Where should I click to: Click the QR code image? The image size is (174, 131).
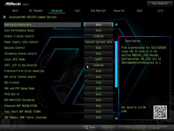[x=160, y=112]
